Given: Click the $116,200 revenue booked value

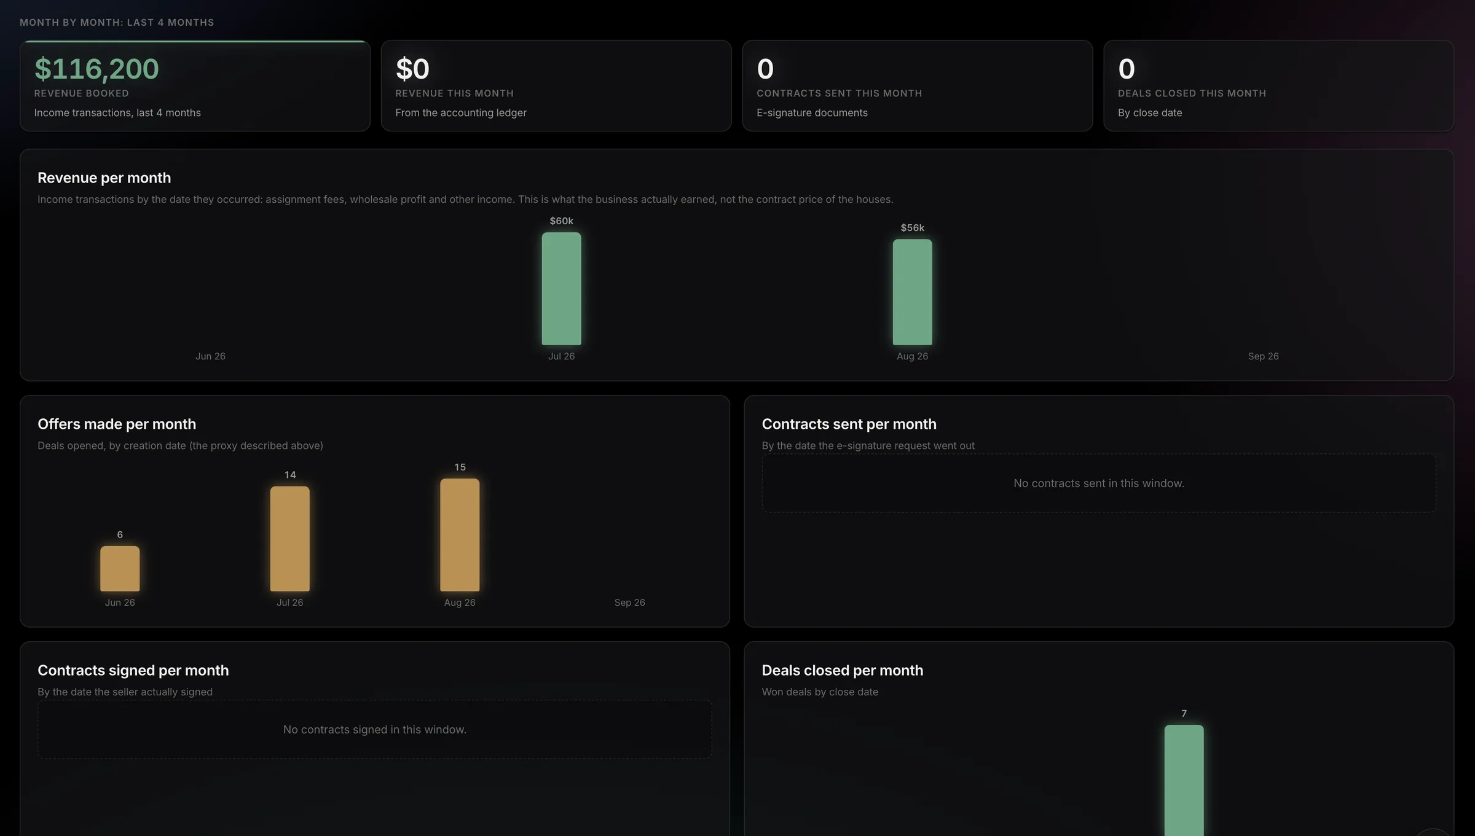Looking at the screenshot, I should (96, 69).
